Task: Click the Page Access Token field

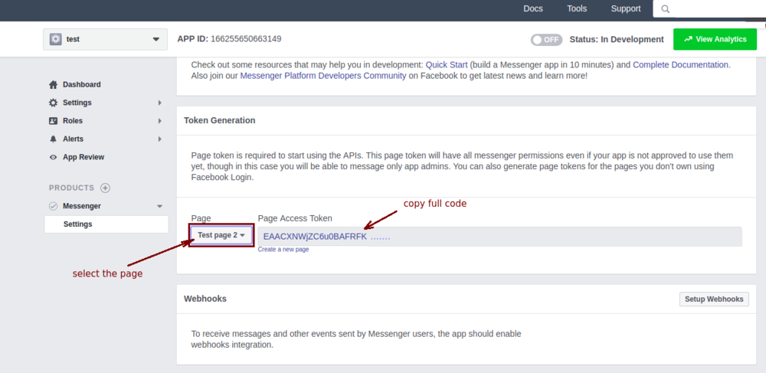Action: pyautogui.click(x=498, y=237)
